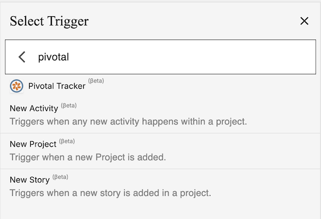Select "Triggers when any new activity happens" description
321x219 pixels.
pyautogui.click(x=128, y=121)
